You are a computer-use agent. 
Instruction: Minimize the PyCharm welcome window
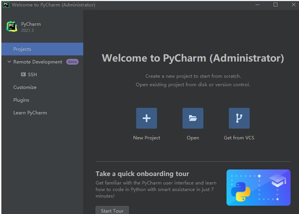257,5
